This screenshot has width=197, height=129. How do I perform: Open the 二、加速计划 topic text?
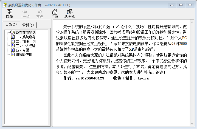[26, 41]
